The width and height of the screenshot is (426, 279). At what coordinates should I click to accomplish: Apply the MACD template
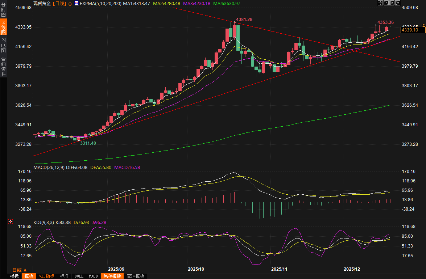[93, 276]
